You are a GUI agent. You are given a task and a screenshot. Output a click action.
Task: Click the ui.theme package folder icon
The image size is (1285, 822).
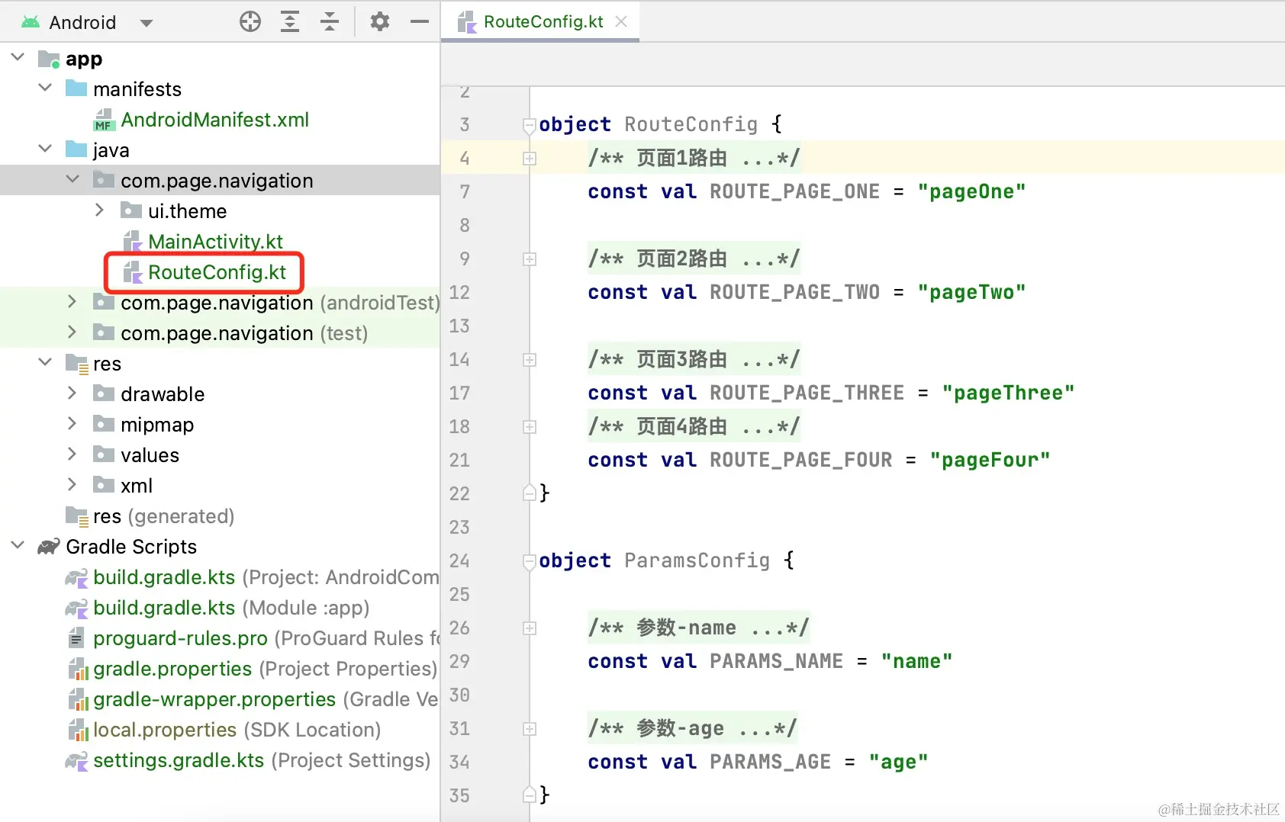point(131,210)
